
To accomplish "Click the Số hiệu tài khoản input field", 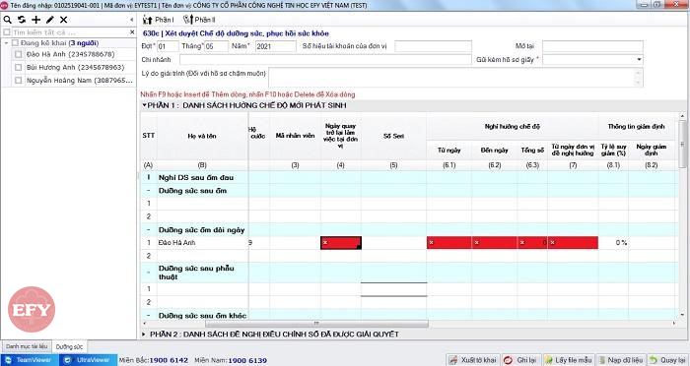I will 433,46.
